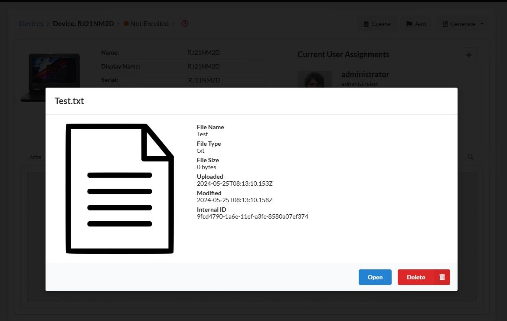Image resolution: width=507 pixels, height=321 pixels.
Task: Open the help question mark icon
Action: (185, 23)
